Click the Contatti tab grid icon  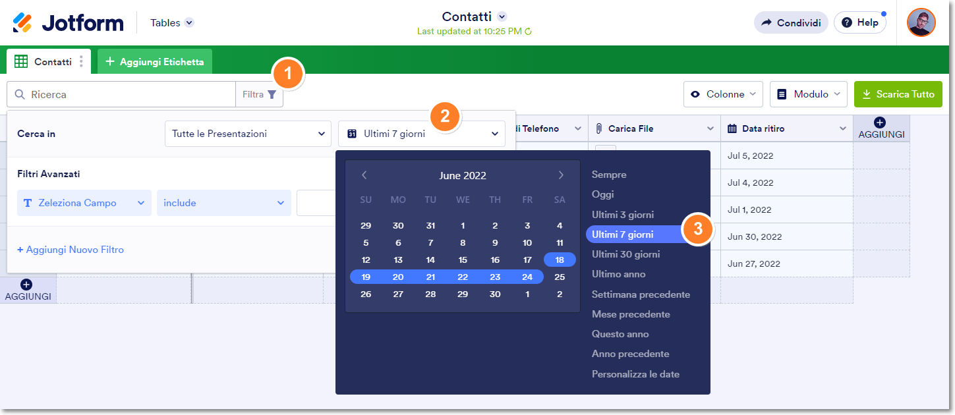[x=21, y=61]
